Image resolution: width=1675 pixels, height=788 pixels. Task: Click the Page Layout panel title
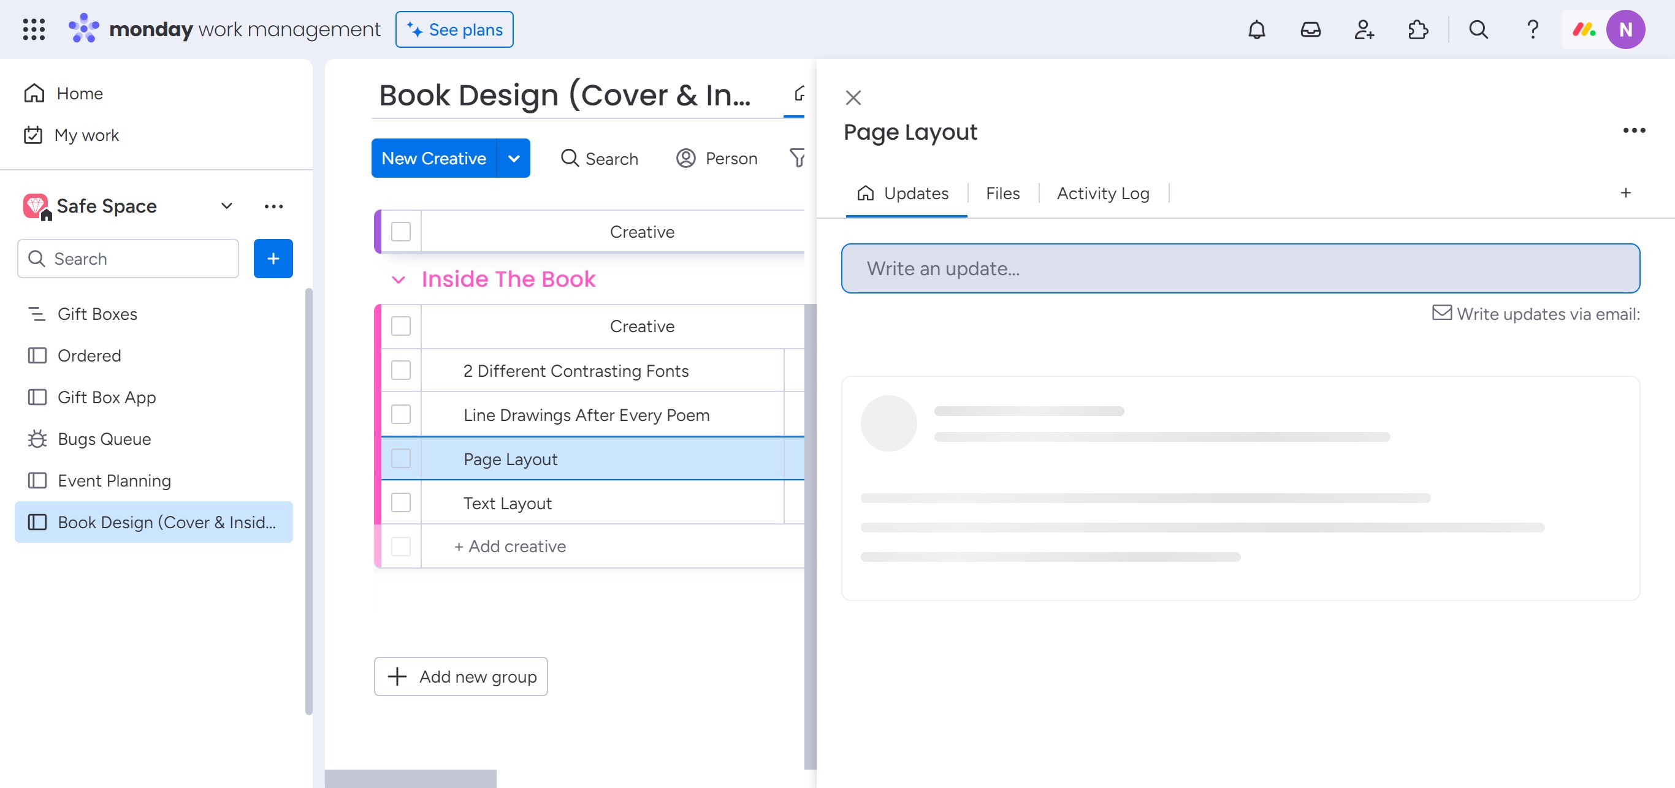(x=910, y=132)
